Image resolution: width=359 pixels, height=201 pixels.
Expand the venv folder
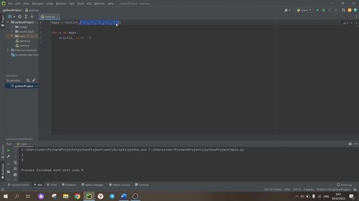[12, 36]
